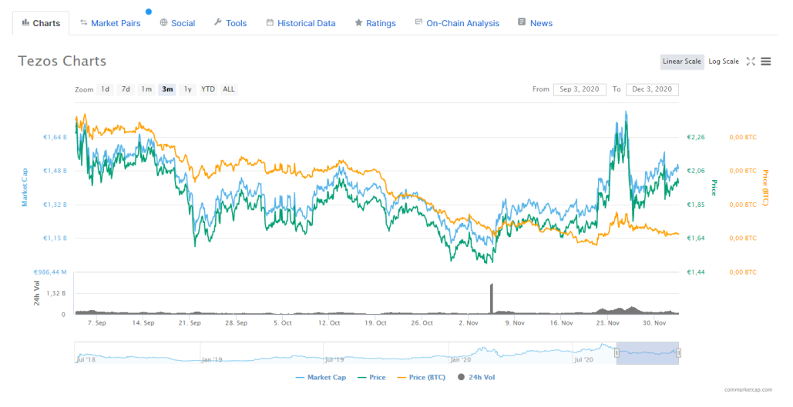Set zoom range to 1y
The image size is (793, 407).
[187, 89]
